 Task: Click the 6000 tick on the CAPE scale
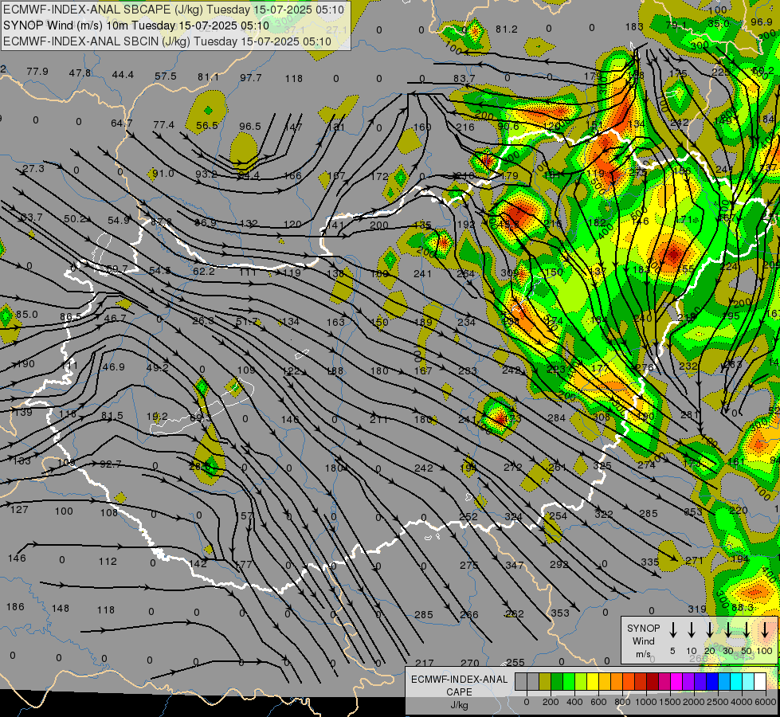coord(766,702)
